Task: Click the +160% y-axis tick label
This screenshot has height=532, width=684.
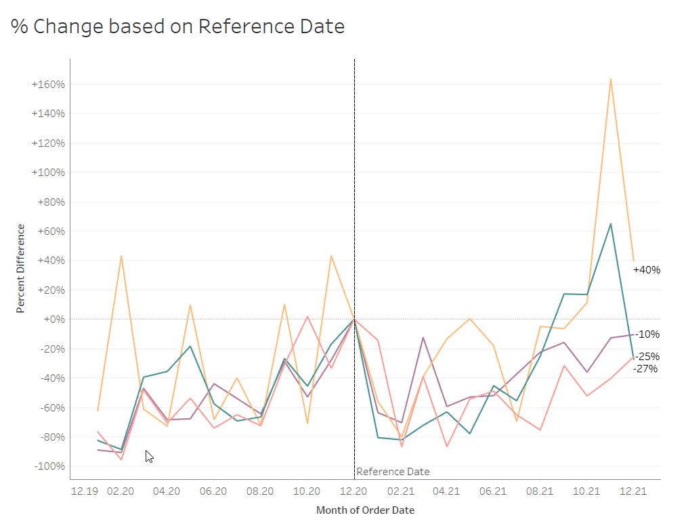Action: [48, 85]
